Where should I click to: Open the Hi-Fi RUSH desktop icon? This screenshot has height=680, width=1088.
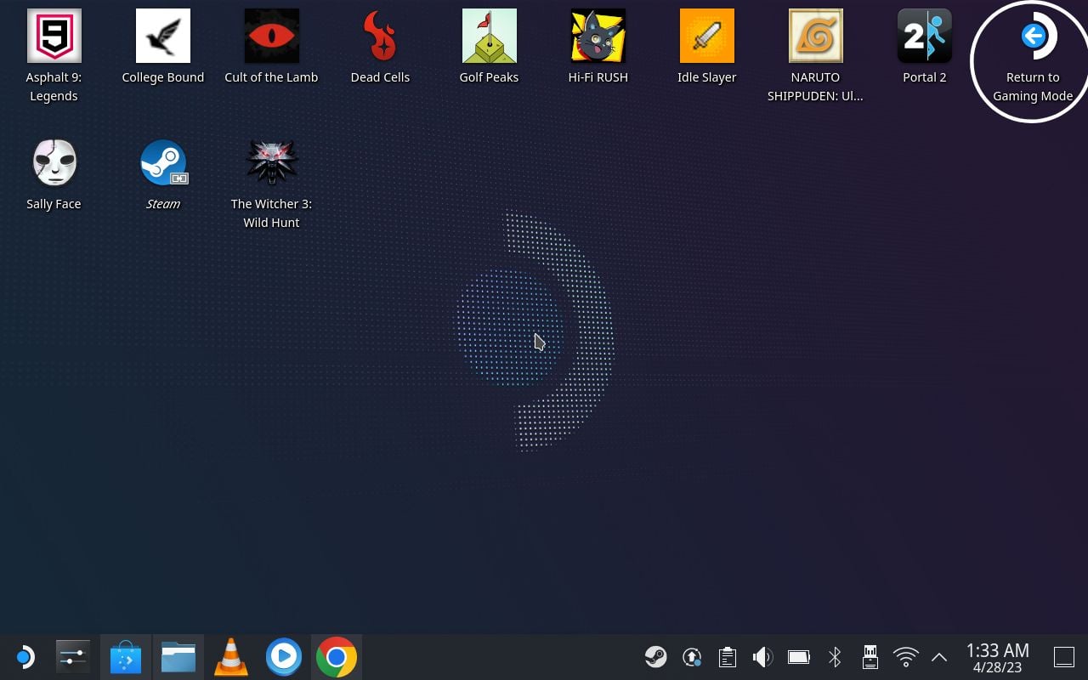point(598,37)
